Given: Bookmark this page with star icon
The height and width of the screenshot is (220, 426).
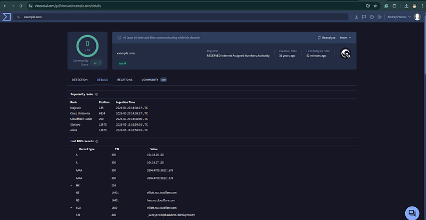Looking at the screenshot, I should (375, 6).
